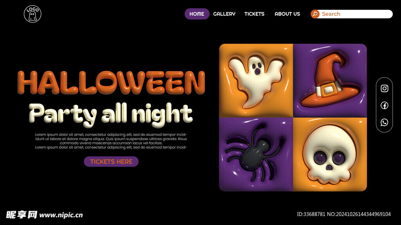Viewport: 401px width, 225px height.
Task: Select the skull tile
Action: 330,154
